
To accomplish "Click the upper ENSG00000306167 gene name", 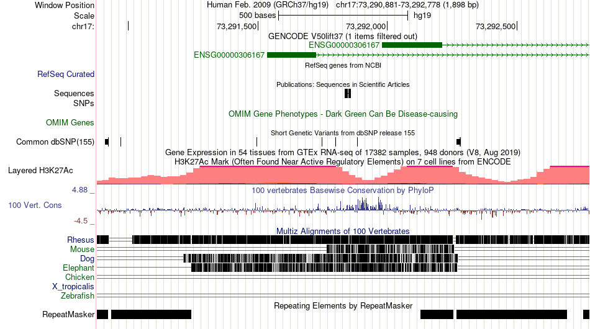I will (x=344, y=45).
